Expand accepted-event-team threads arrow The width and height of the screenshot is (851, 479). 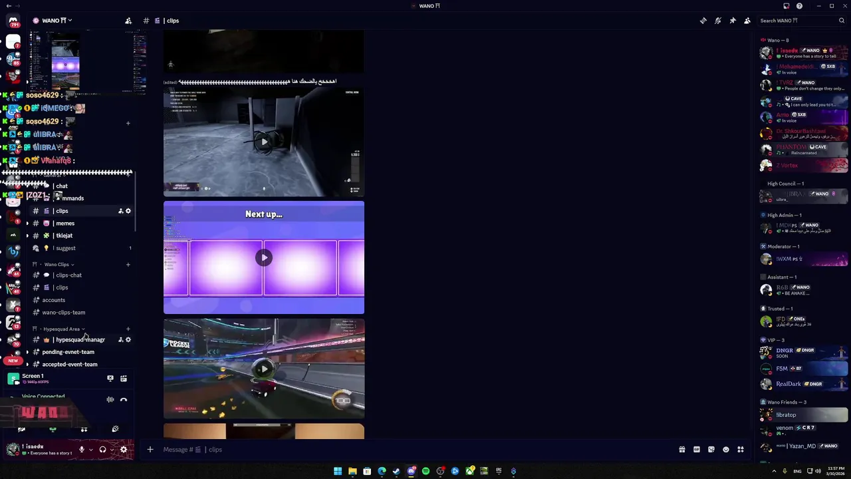[27, 365]
